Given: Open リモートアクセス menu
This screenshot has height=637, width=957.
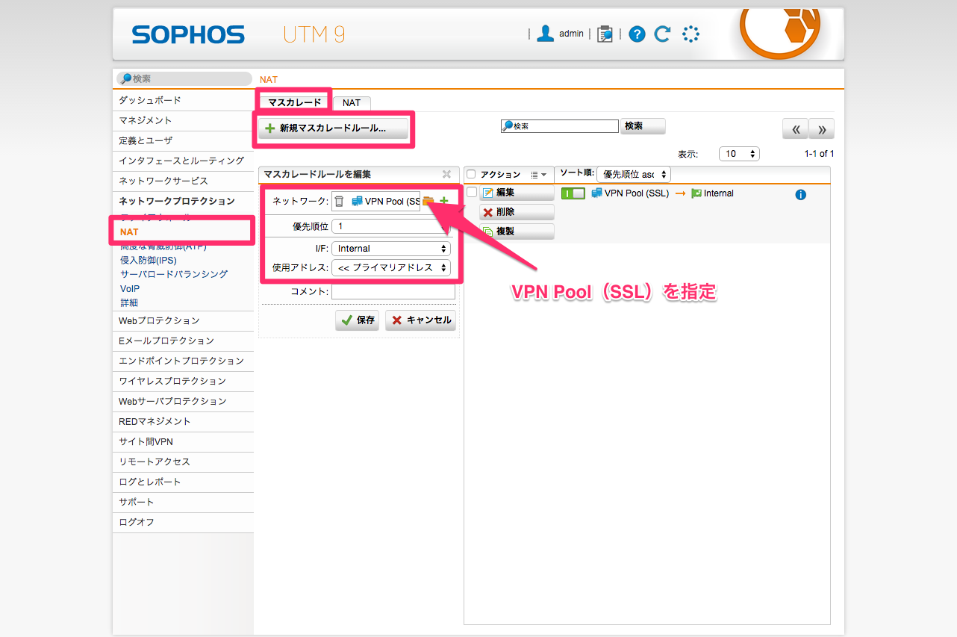Looking at the screenshot, I should [184, 462].
